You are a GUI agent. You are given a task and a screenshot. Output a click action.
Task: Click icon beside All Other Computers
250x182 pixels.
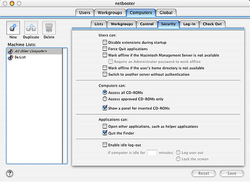point(10,51)
